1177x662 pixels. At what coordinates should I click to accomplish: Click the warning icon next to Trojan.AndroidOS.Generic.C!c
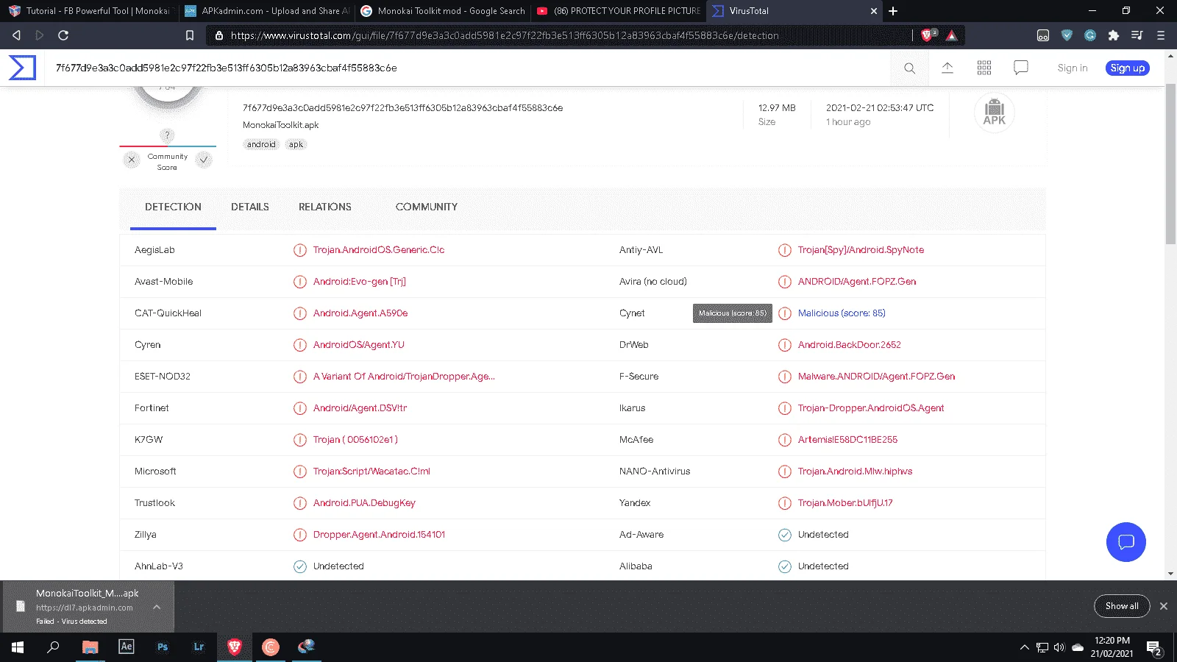click(x=300, y=250)
